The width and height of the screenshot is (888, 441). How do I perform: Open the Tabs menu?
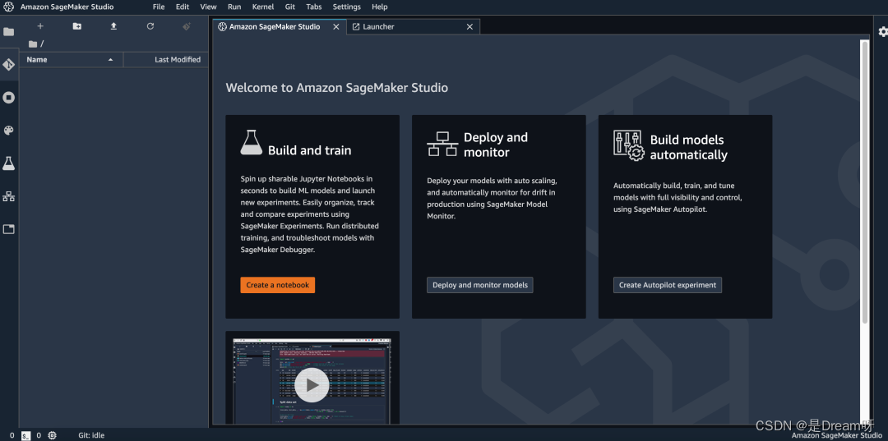pyautogui.click(x=314, y=7)
